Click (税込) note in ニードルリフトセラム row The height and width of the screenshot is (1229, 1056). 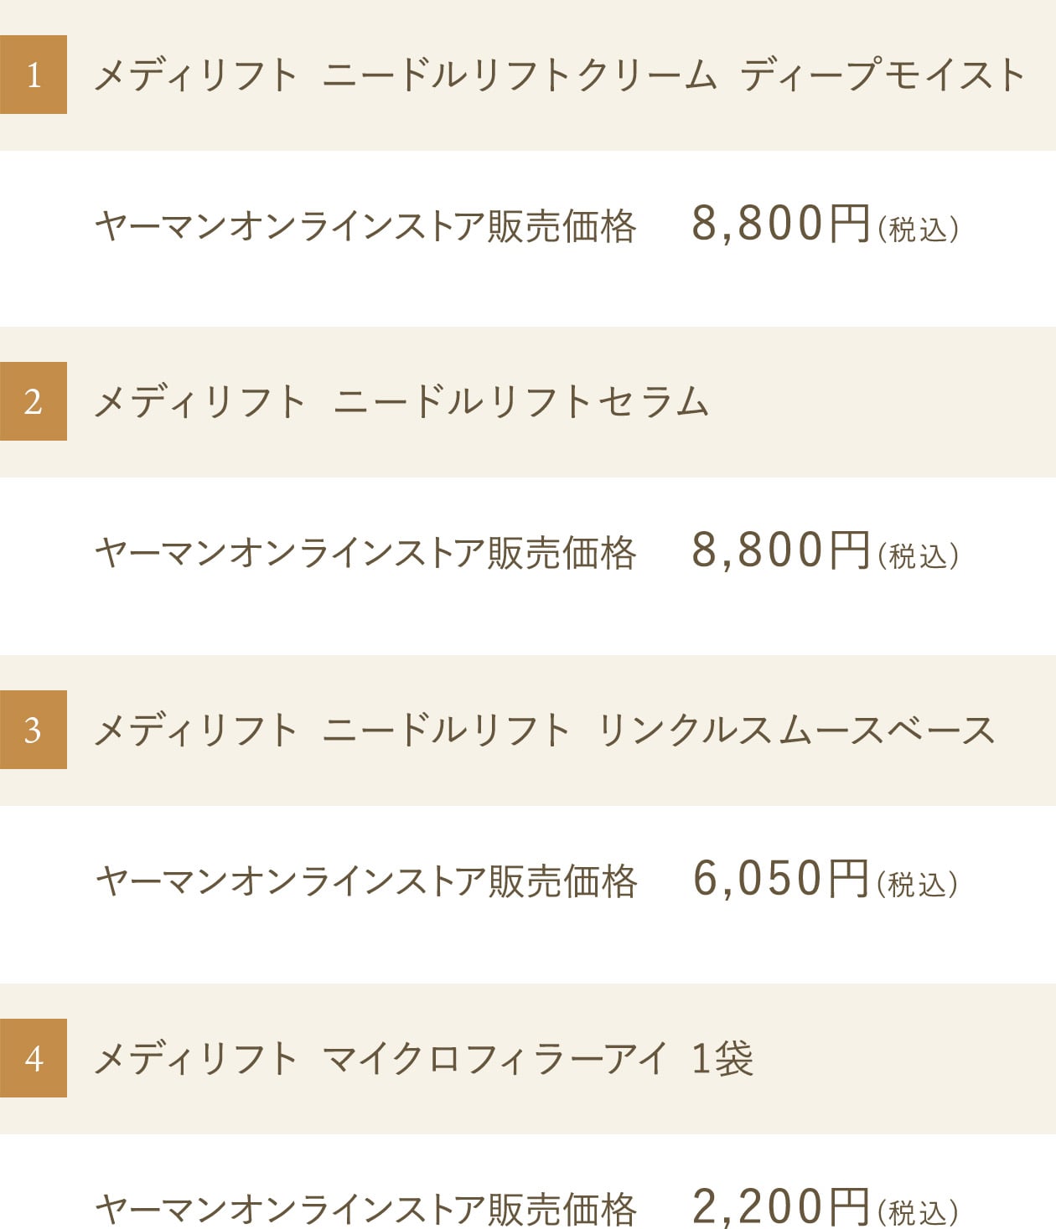pyautogui.click(x=918, y=556)
